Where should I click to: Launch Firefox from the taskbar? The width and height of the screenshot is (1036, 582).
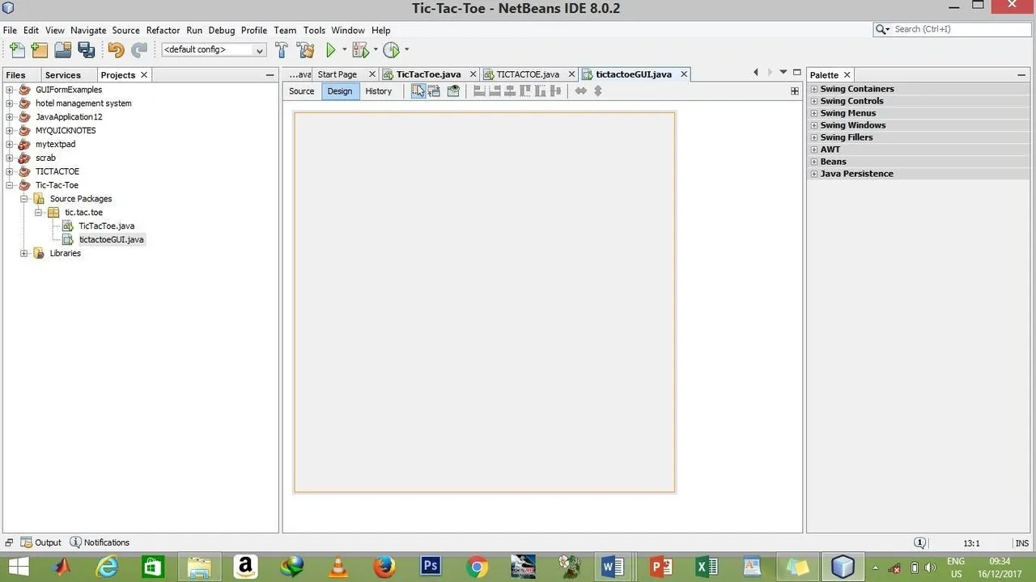(x=384, y=567)
